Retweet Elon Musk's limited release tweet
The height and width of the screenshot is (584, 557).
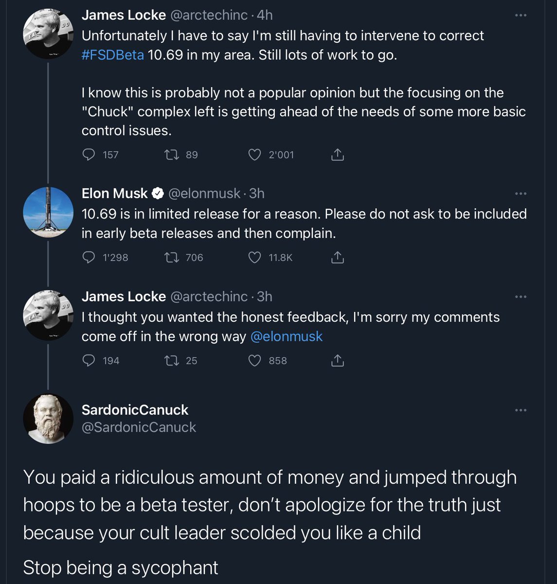(x=170, y=257)
